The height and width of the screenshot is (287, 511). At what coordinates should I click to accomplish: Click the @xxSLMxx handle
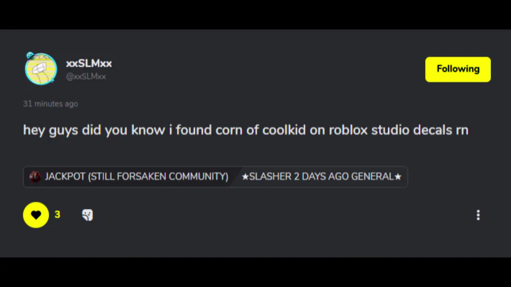(x=86, y=77)
